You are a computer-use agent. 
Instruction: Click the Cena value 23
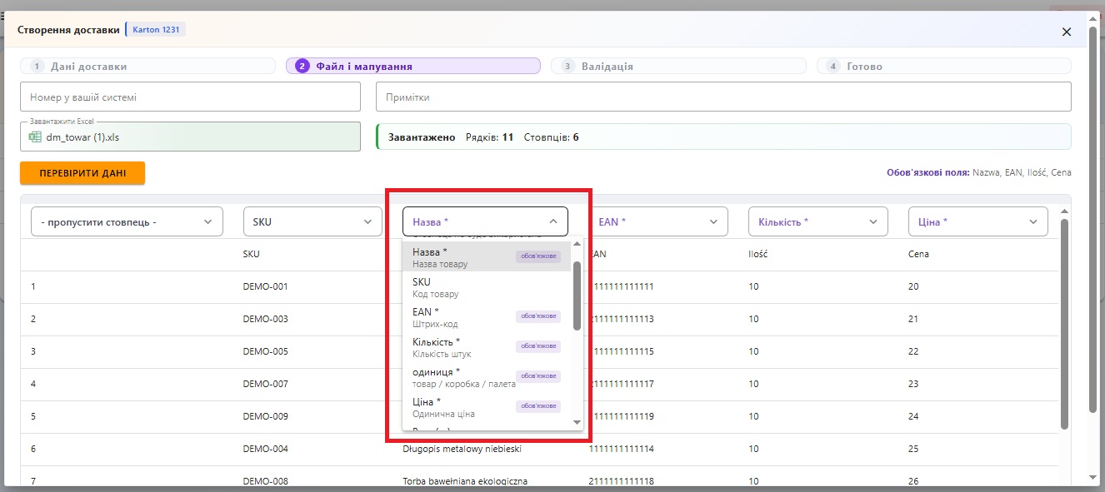913,384
